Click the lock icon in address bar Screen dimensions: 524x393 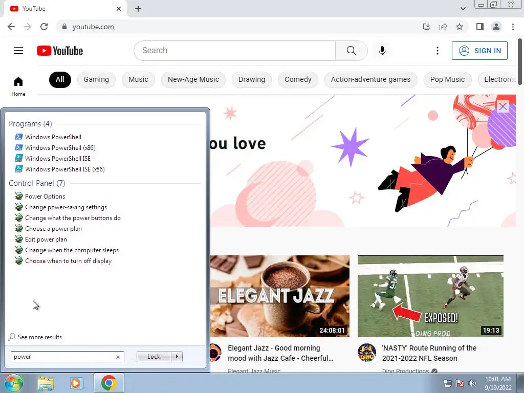pyautogui.click(x=64, y=27)
